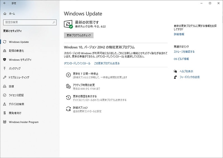The width and height of the screenshot is (223, 158).
Task: Select Windows Update in the sidebar
Action: pos(30,42)
